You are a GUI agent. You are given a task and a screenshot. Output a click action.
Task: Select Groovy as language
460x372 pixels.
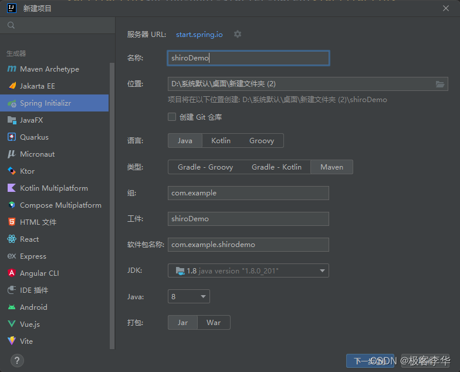pyautogui.click(x=262, y=141)
